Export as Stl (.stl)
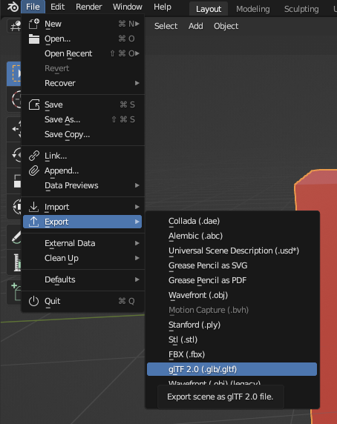This screenshot has width=337, height=424. click(232, 339)
